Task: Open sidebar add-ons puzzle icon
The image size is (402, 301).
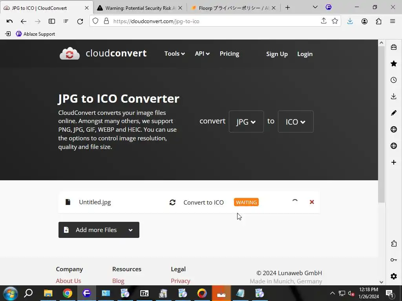Action: pyautogui.click(x=394, y=243)
